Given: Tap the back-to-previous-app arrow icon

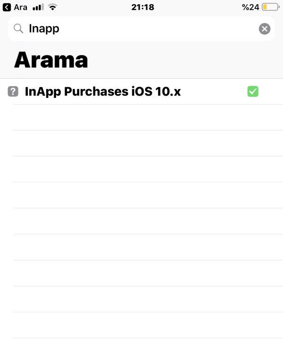Looking at the screenshot, I should pyautogui.click(x=7, y=7).
